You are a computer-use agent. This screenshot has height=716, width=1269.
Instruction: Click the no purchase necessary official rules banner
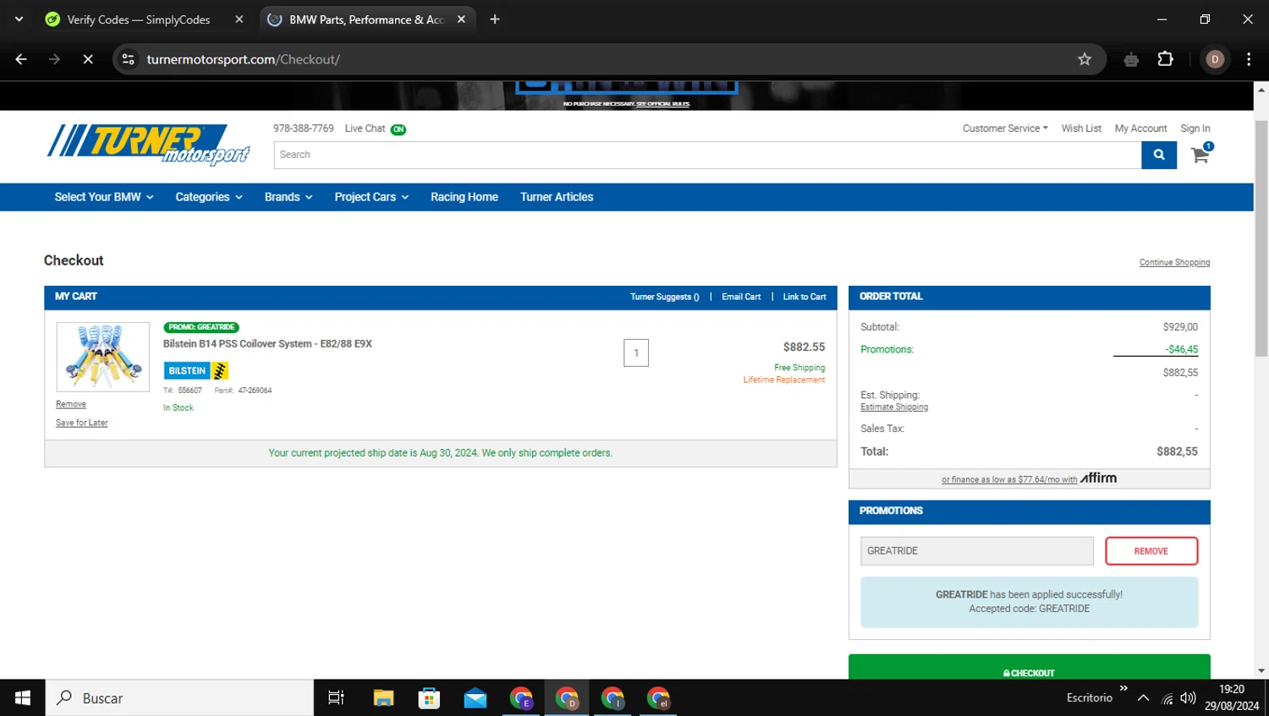[627, 104]
